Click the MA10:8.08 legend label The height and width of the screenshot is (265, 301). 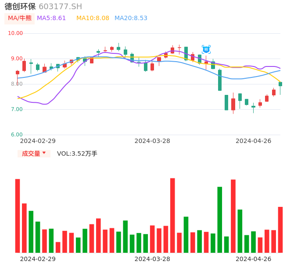pos(93,18)
